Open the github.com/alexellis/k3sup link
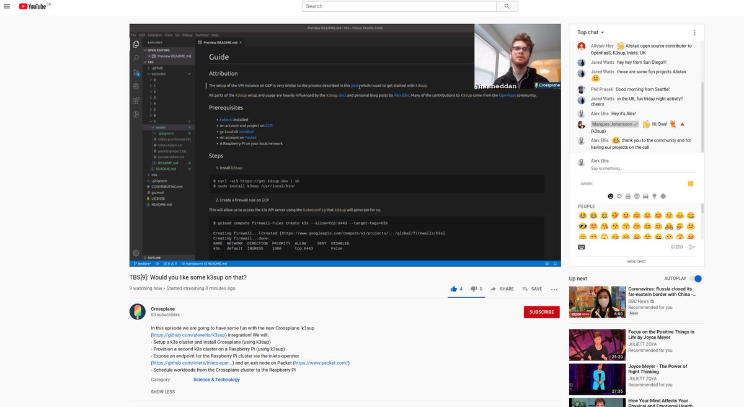The height and width of the screenshot is (407, 744). (x=189, y=335)
